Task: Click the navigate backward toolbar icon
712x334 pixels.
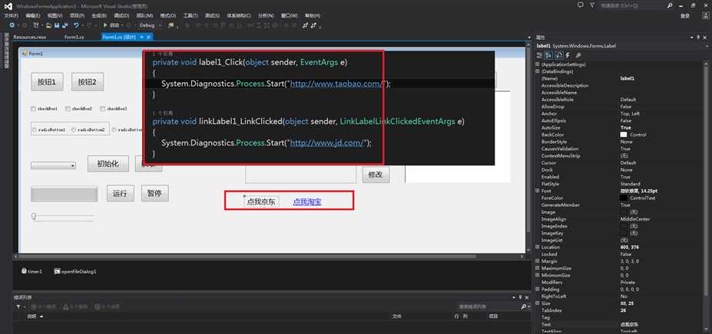Action: (12, 25)
